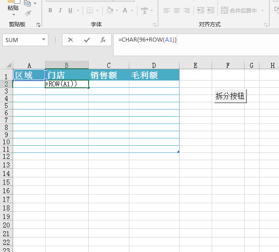Click the Select All corner triangle
Screen dimensions: 279x252
tap(9, 65)
